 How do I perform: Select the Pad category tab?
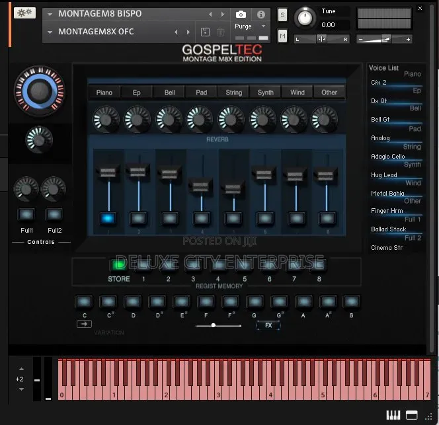pos(201,93)
